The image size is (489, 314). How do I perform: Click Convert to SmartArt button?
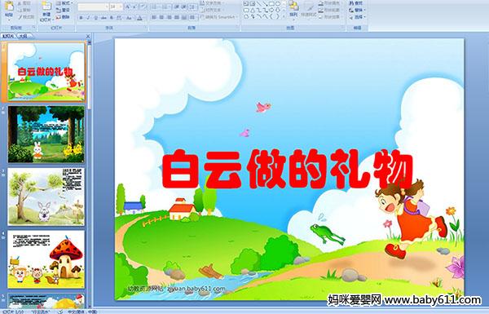pyautogui.click(x=219, y=17)
